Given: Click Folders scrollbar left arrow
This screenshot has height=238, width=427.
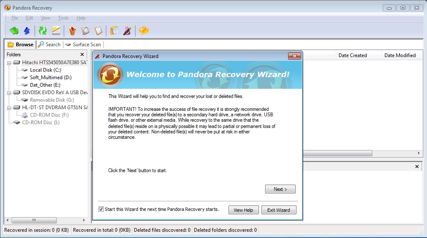Looking at the screenshot, I should (8, 220).
